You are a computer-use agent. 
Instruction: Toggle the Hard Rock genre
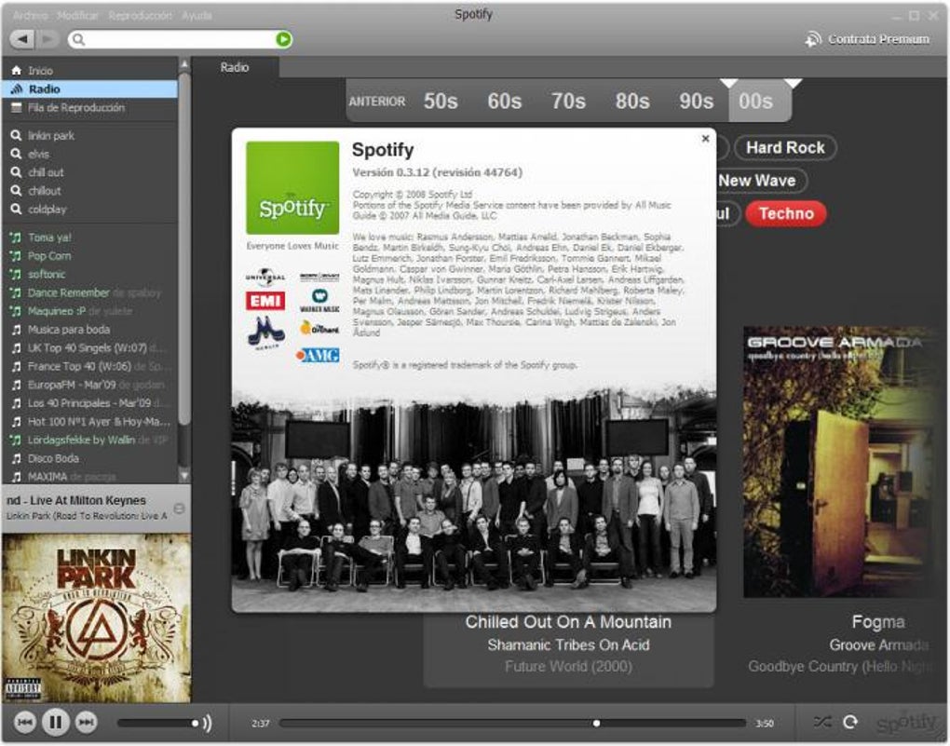[785, 148]
